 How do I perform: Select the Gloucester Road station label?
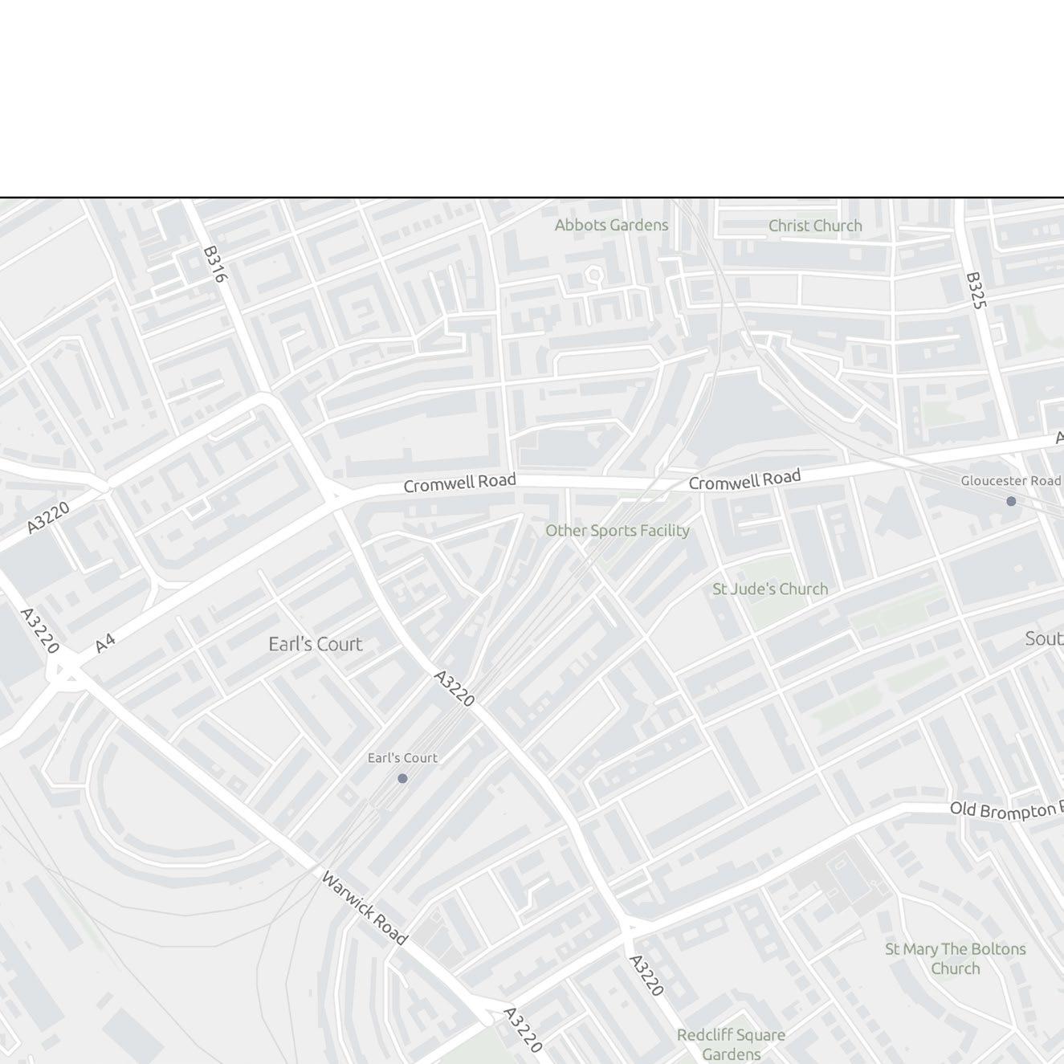tap(1011, 481)
